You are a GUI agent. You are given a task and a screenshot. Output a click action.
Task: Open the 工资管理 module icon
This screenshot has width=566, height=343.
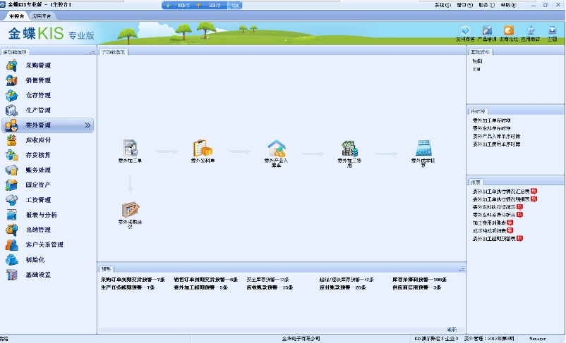point(11,200)
